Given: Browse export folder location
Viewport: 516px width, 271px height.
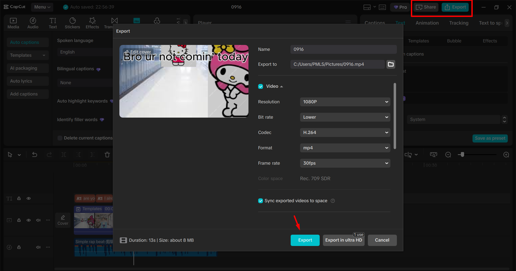Looking at the screenshot, I should 391,64.
